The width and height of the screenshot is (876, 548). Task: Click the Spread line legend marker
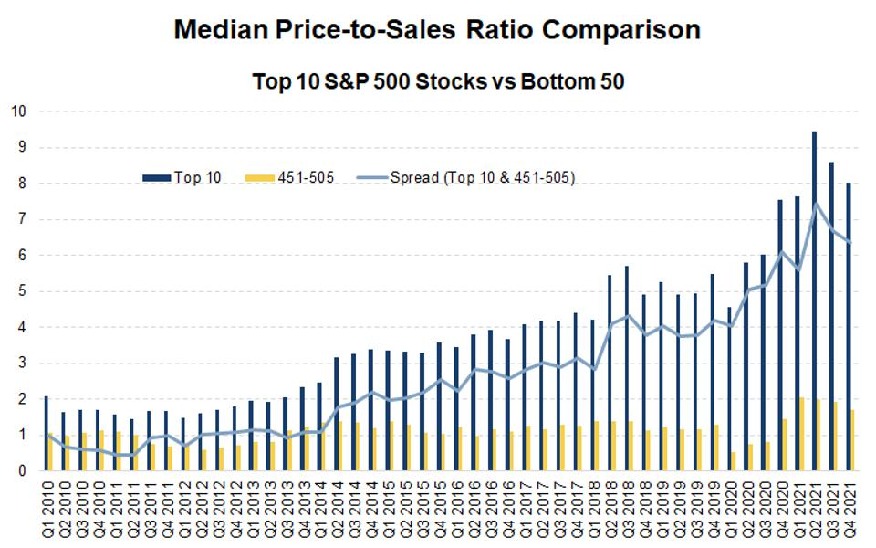click(370, 178)
